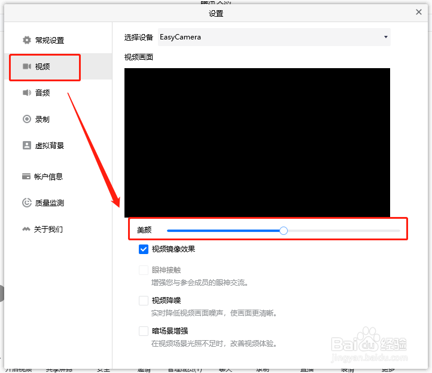Click the 美颜 slider handle

pyautogui.click(x=284, y=231)
